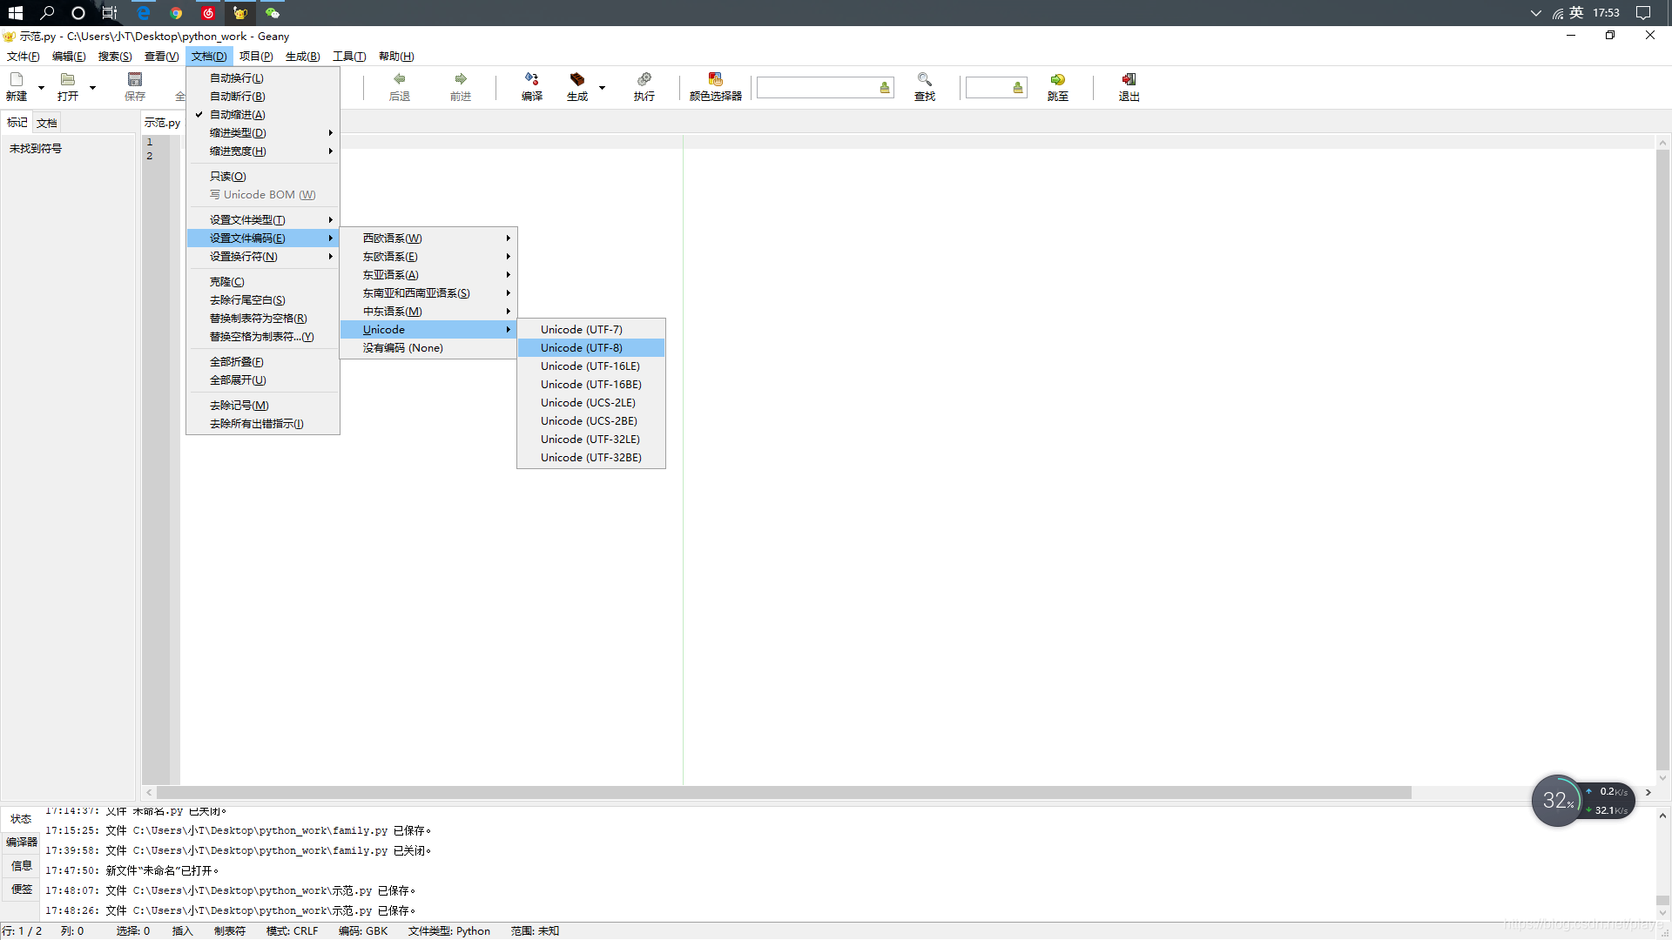
Task: Expand 西欧语系 encoding submenu
Action: (x=428, y=238)
